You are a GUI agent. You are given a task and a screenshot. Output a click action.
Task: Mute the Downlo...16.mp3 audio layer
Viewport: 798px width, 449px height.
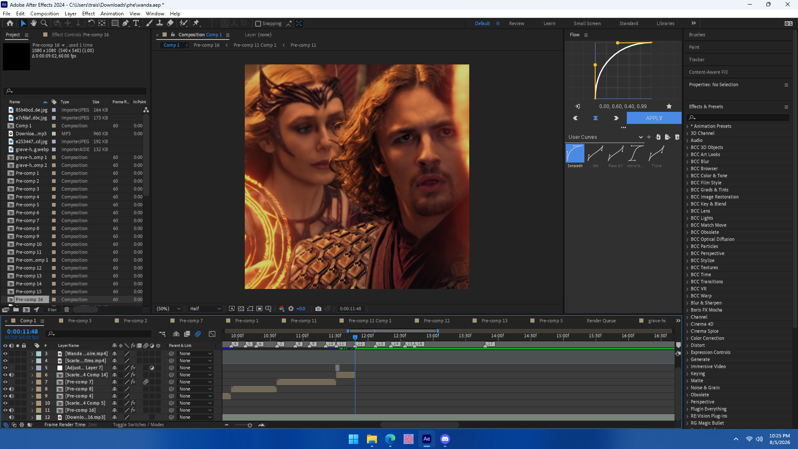tap(11, 417)
